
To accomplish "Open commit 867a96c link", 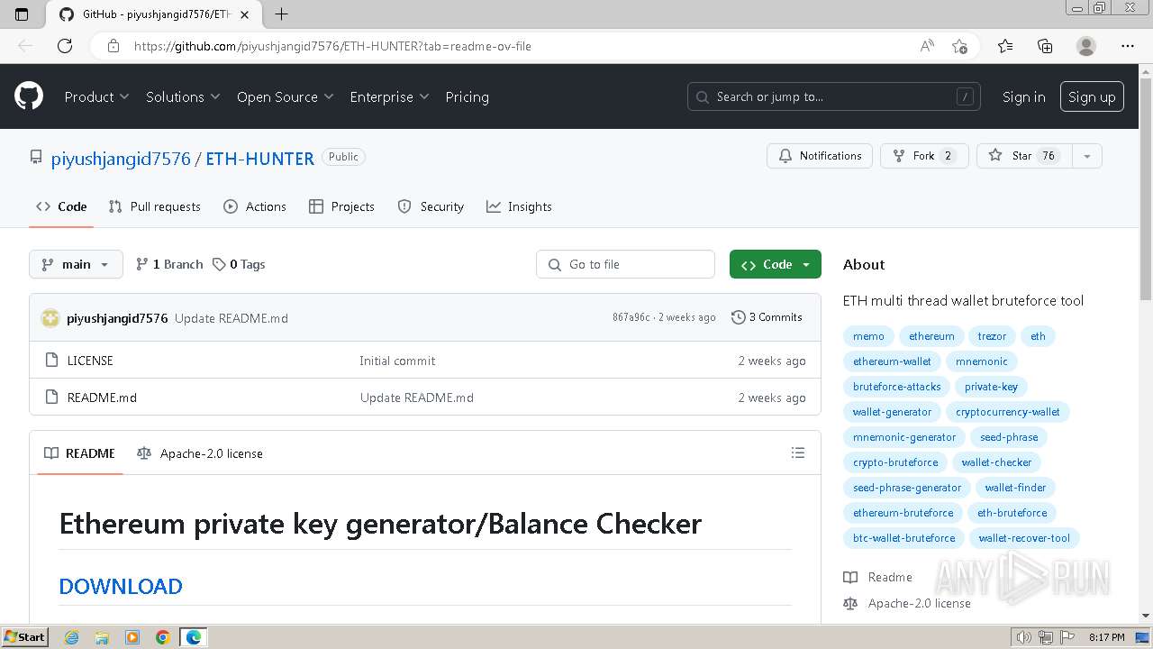I will (631, 317).
